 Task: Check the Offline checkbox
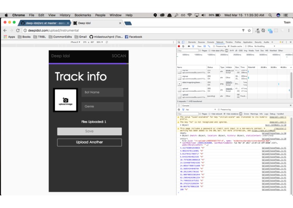click(x=246, y=46)
